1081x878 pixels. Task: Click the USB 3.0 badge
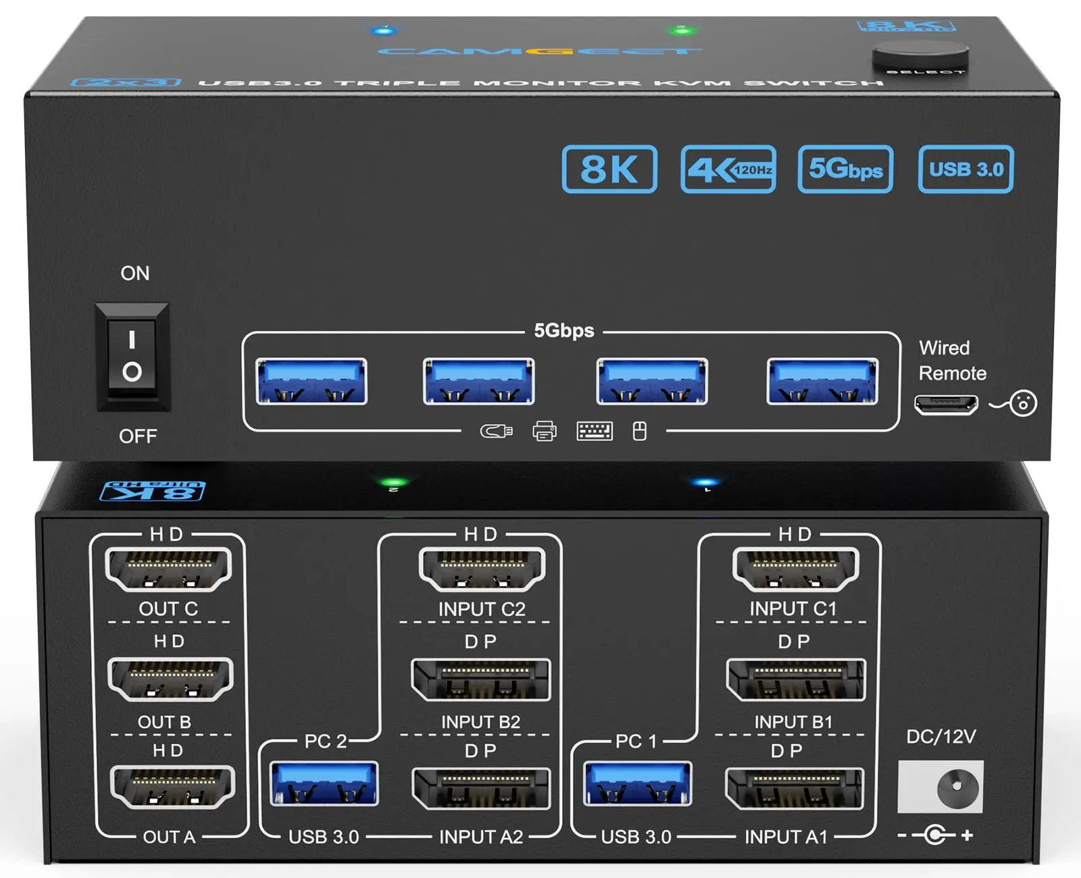tap(965, 169)
